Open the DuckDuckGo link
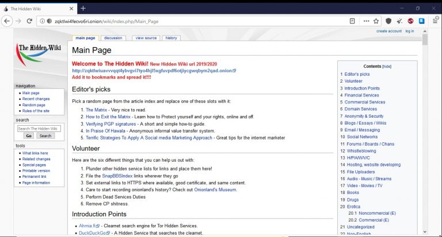 click(x=94, y=233)
